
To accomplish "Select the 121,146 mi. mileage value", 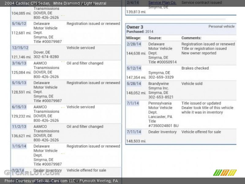I will [21, 57].
